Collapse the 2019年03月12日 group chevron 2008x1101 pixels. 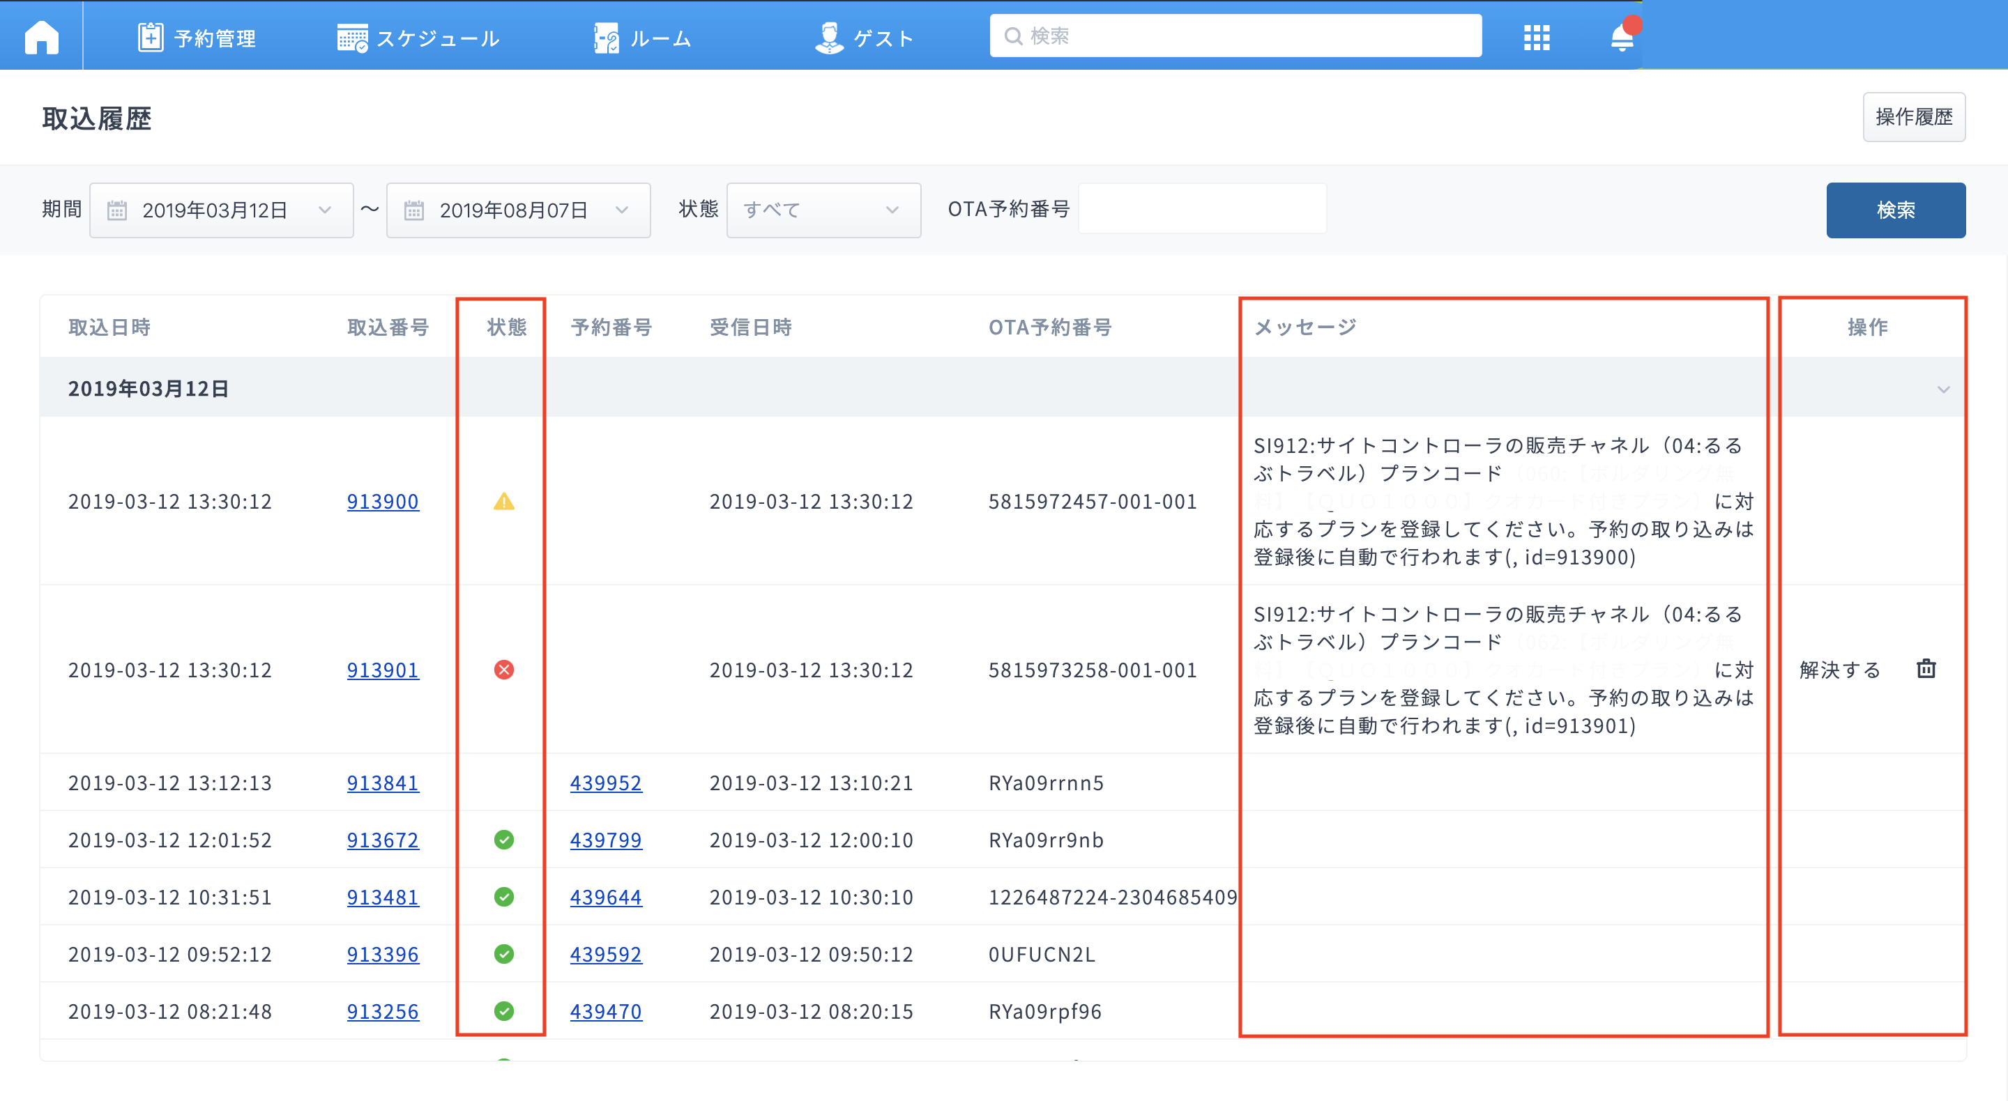(x=1942, y=389)
